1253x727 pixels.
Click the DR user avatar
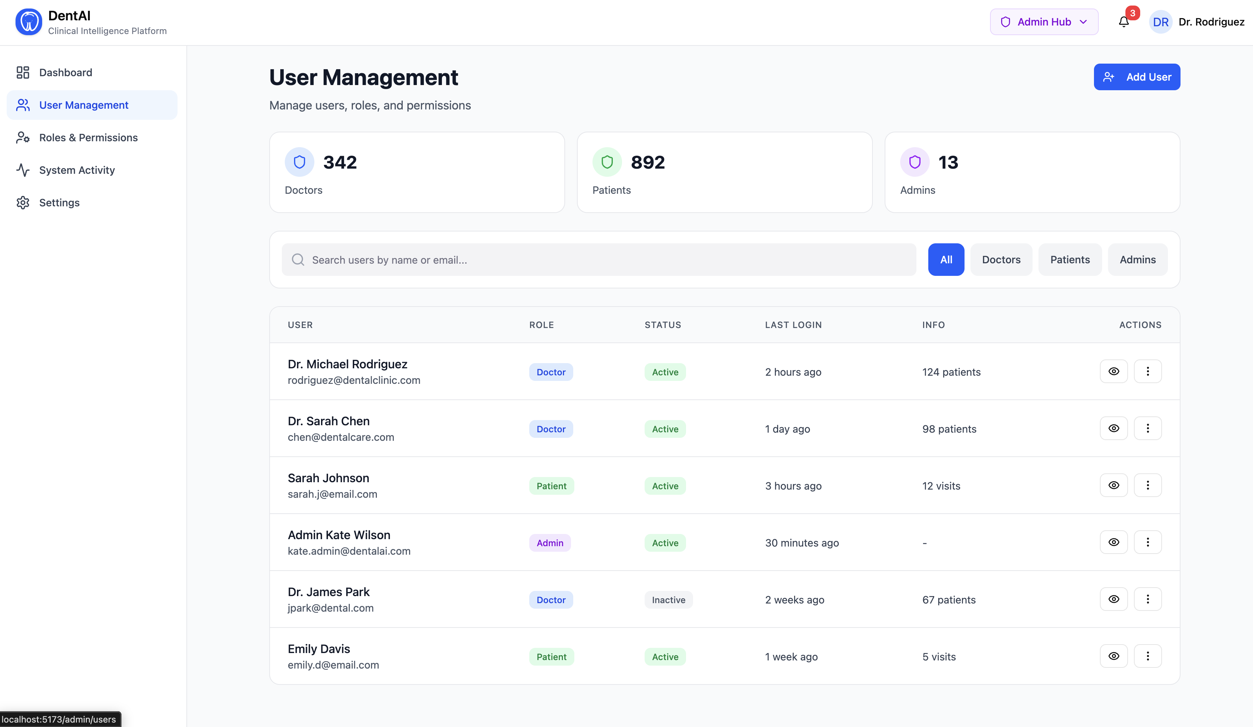click(x=1161, y=22)
